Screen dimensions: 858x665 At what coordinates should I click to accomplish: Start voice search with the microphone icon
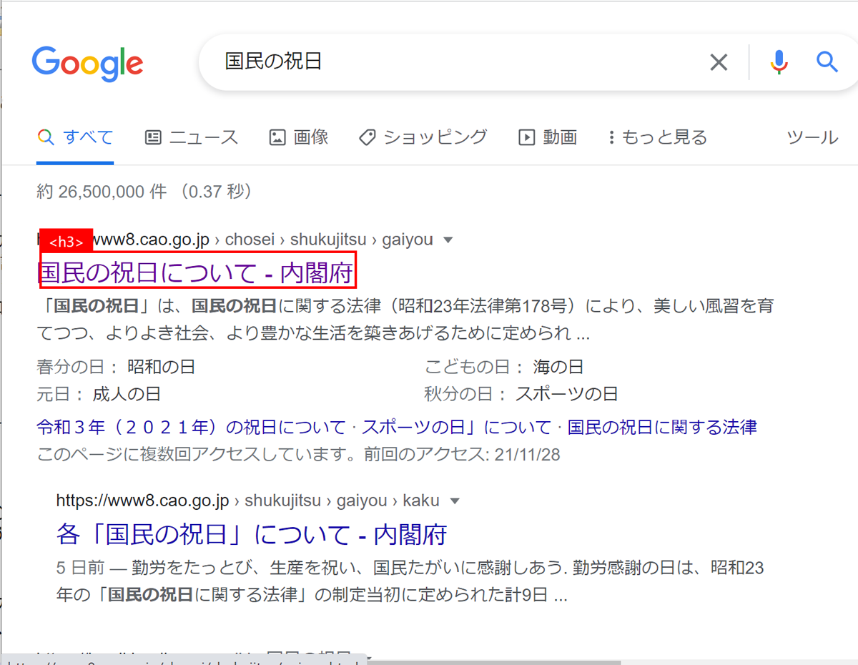(x=779, y=62)
